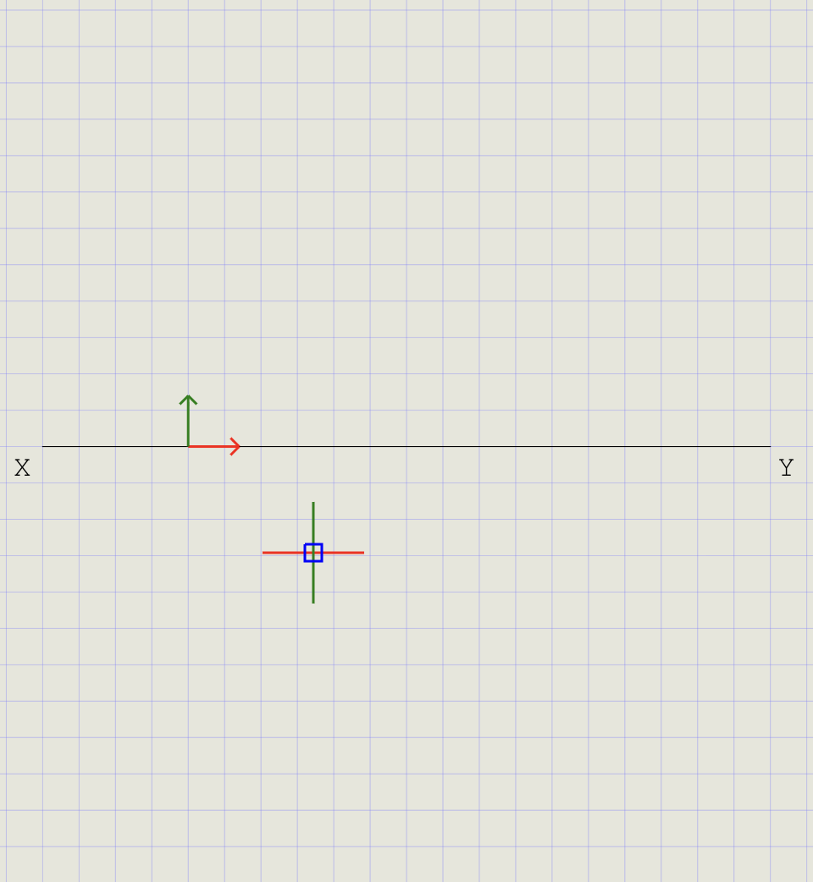The image size is (813, 882).
Task: Click the X label left of the line
Action: click(22, 468)
